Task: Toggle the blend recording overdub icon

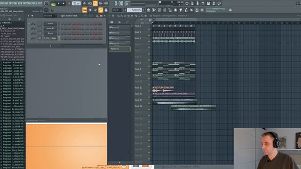Action: point(101,3)
